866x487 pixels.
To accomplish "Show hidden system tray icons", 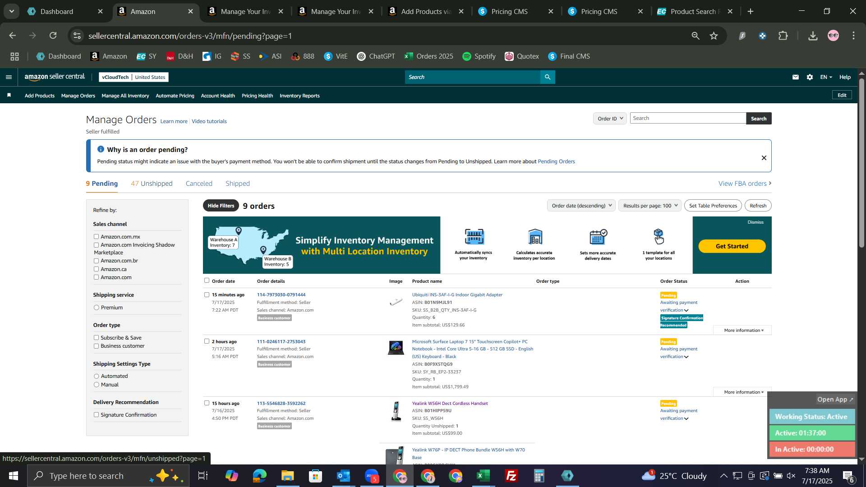I will coord(723,476).
